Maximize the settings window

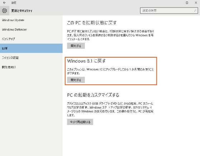coord(187,3)
